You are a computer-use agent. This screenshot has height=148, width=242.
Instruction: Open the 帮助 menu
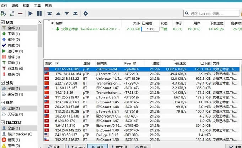(x=48, y=6)
